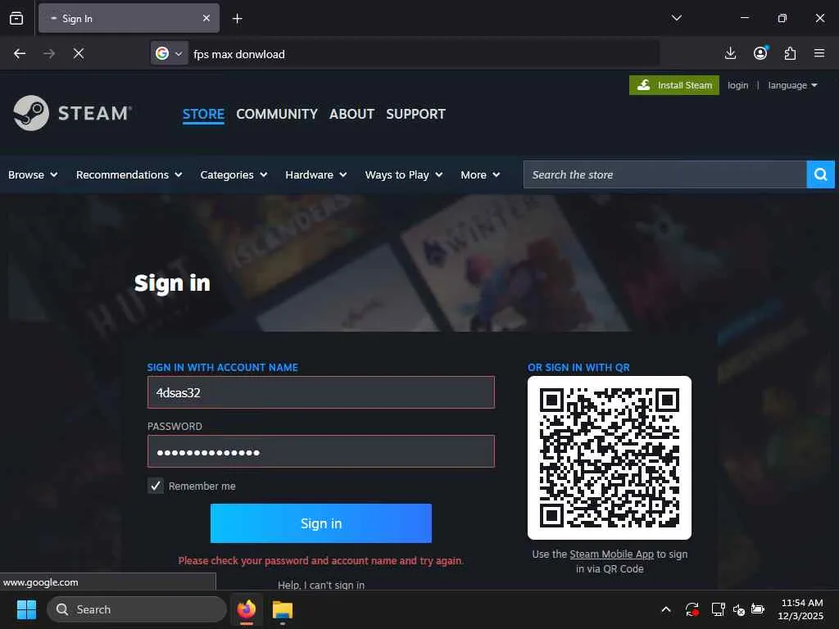Click the forward navigation arrow
Screen dimensions: 839x629
tap(48, 53)
